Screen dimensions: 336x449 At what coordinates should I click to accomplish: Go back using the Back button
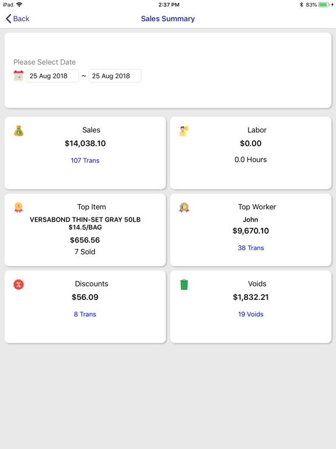(17, 19)
